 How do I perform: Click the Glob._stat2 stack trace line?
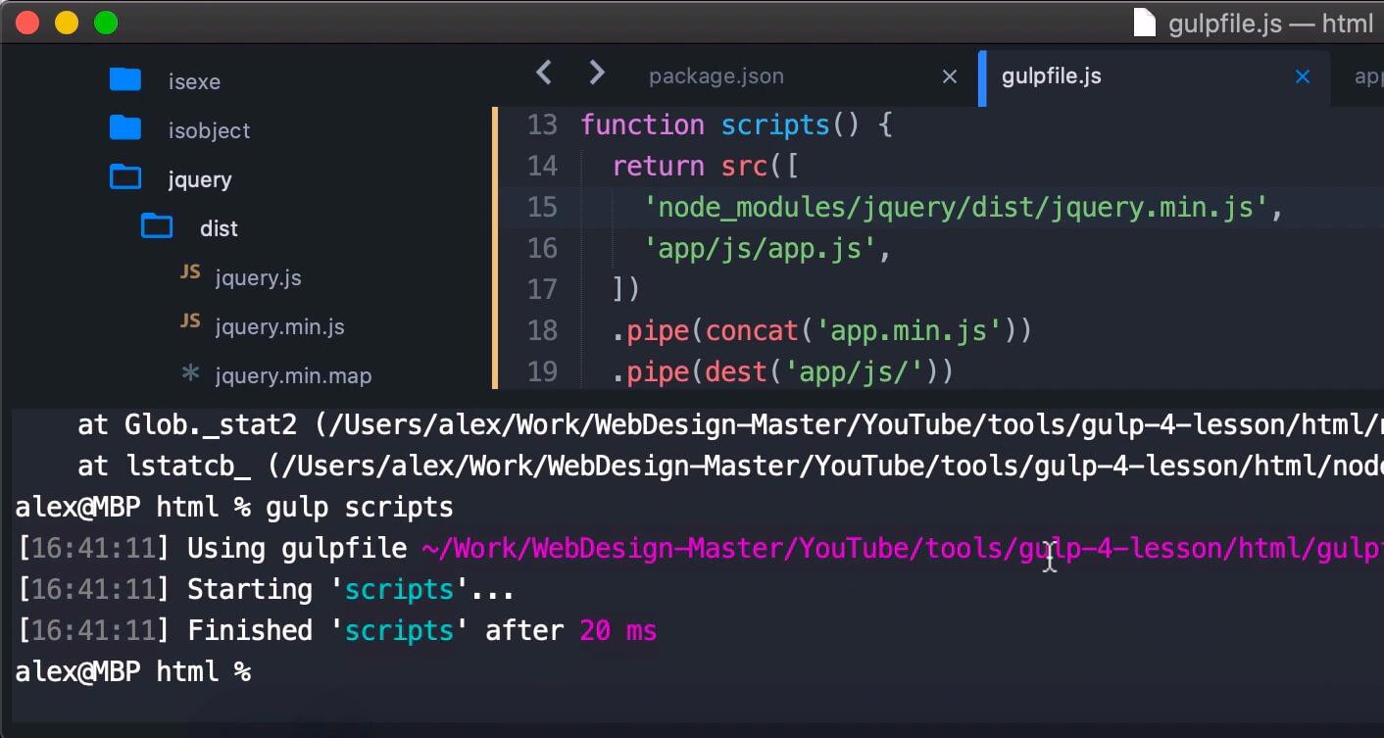coord(730,425)
